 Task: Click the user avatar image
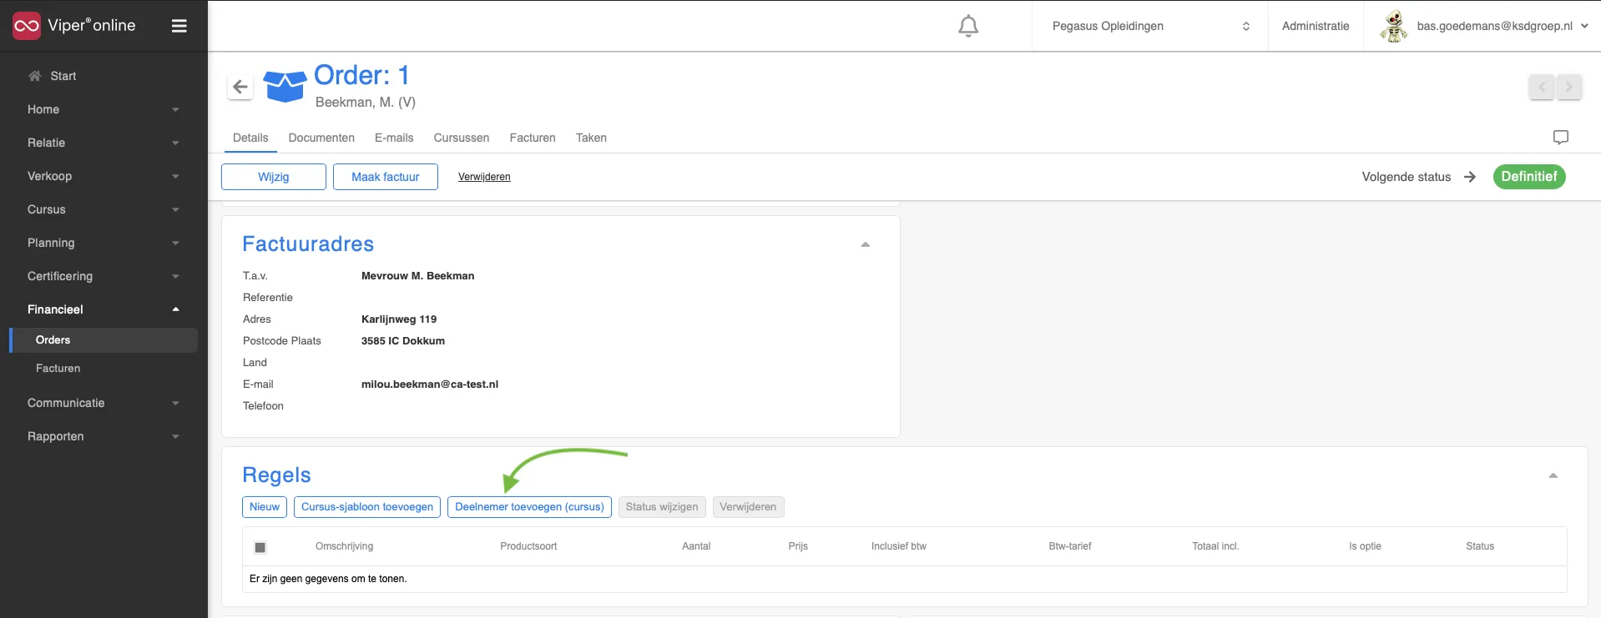1393,26
